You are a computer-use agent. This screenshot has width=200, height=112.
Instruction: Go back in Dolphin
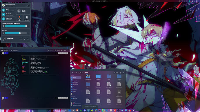[x=72, y=72]
